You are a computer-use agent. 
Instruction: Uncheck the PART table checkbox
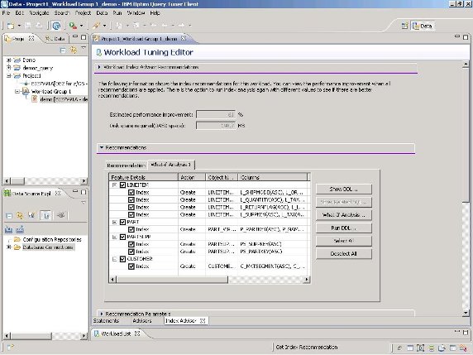point(122,222)
